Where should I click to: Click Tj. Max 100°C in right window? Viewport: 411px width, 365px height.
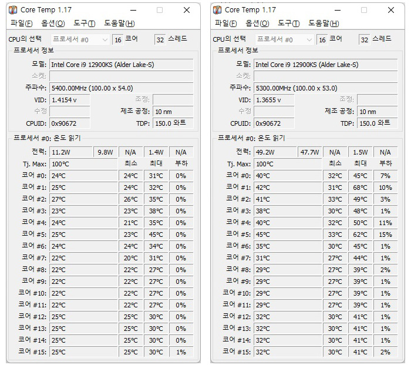click(x=288, y=164)
